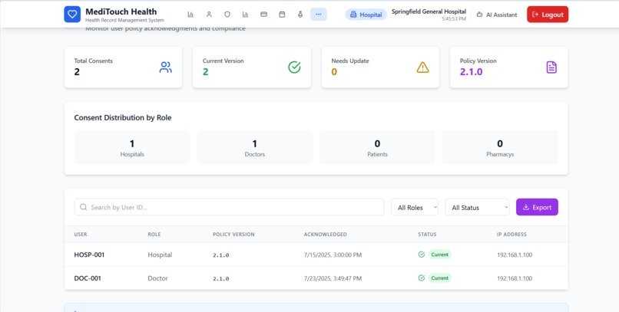Screen dimensions: 619x312
Task: Open the medicine bottle nav icon
Action: 300,14
